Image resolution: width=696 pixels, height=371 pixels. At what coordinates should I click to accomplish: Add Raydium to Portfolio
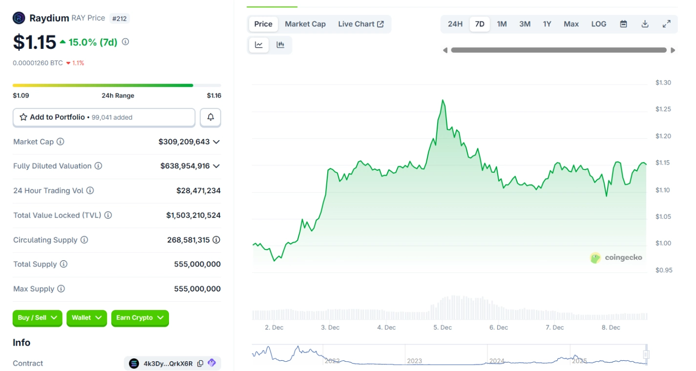point(104,117)
